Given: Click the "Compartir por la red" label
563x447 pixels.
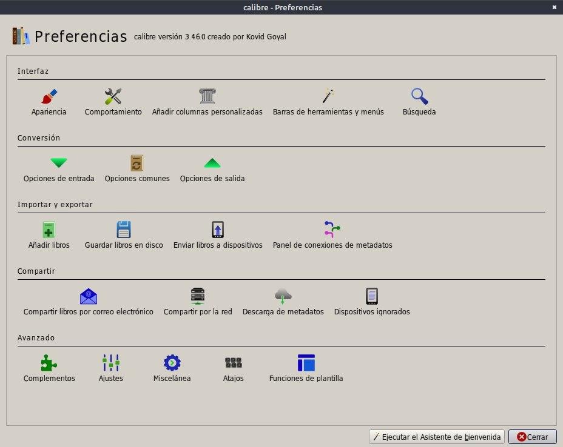Looking at the screenshot, I should tap(198, 312).
